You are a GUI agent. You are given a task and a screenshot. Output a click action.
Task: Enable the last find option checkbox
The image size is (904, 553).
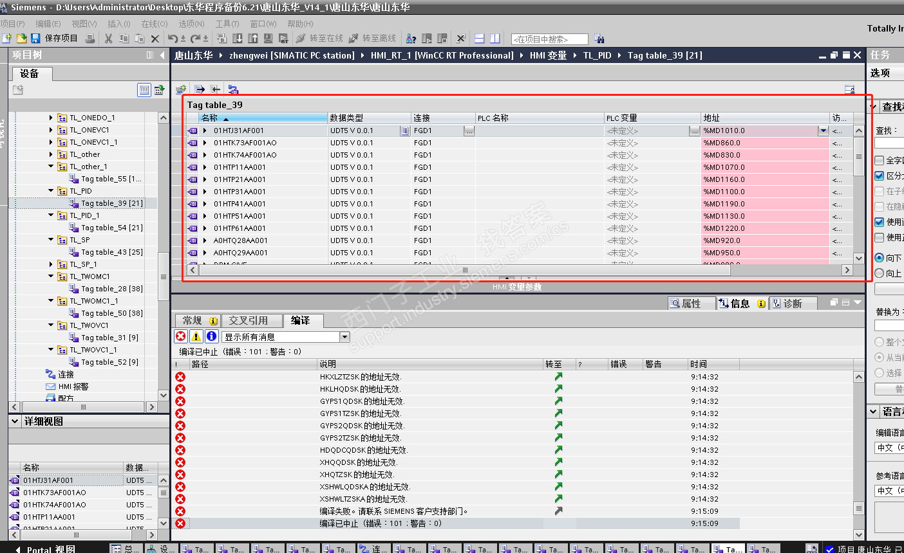(x=880, y=237)
